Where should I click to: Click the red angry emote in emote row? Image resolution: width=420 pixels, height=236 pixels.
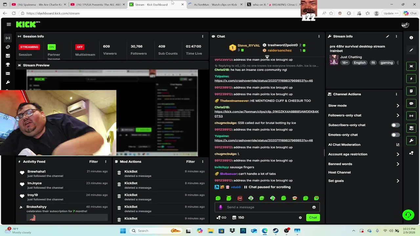point(240,198)
